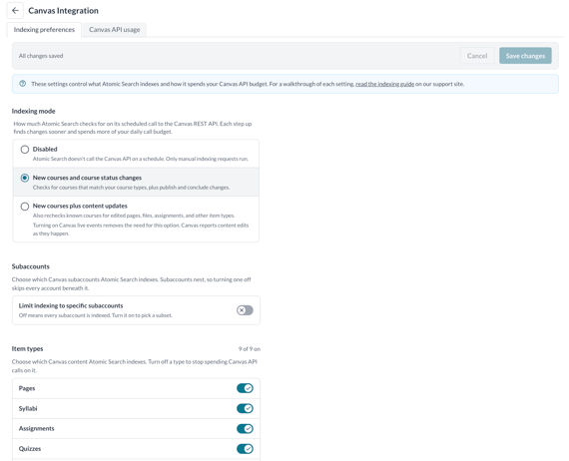569x461 pixels.
Task: Turn off the Pages item type toggle
Action: [245, 388]
